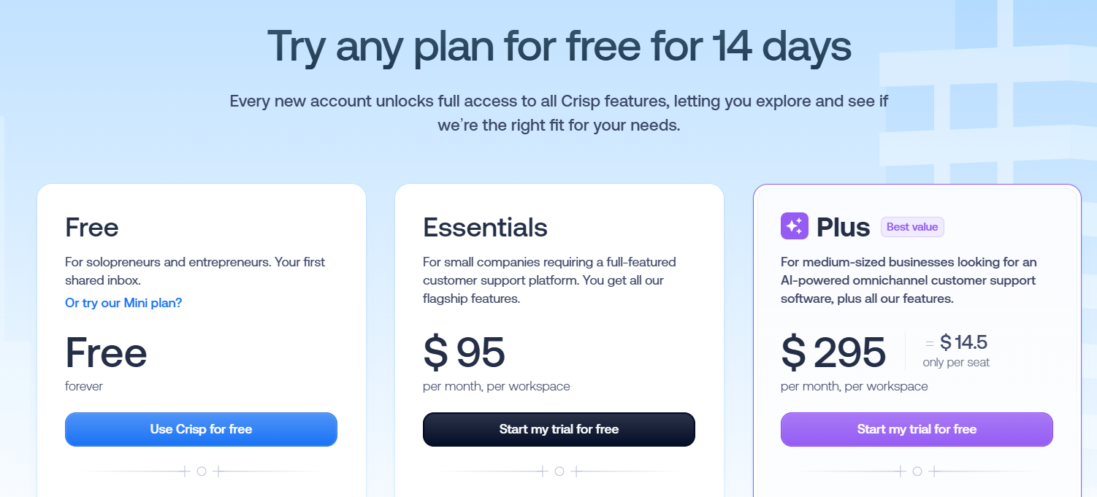Click the Essentials plan description text
Image resolution: width=1097 pixels, height=497 pixels.
(x=549, y=280)
